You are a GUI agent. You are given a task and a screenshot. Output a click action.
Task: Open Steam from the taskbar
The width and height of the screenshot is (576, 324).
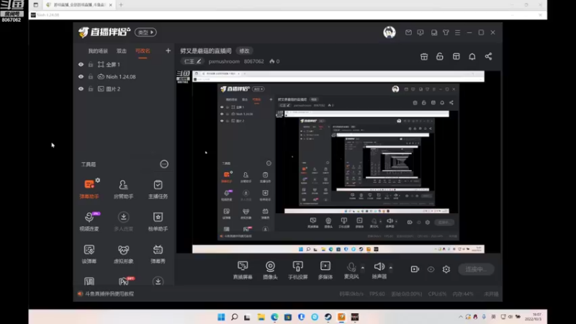[x=328, y=317]
